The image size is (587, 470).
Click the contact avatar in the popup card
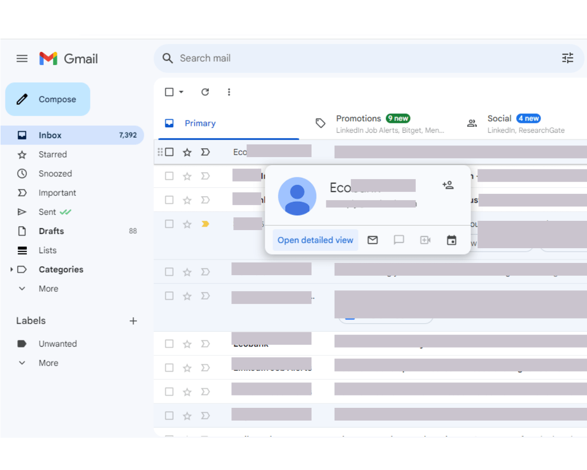297,196
